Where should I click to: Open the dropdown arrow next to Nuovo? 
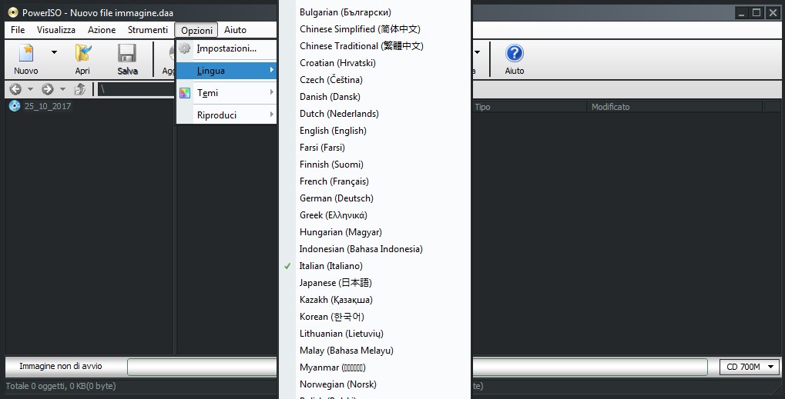[54, 52]
